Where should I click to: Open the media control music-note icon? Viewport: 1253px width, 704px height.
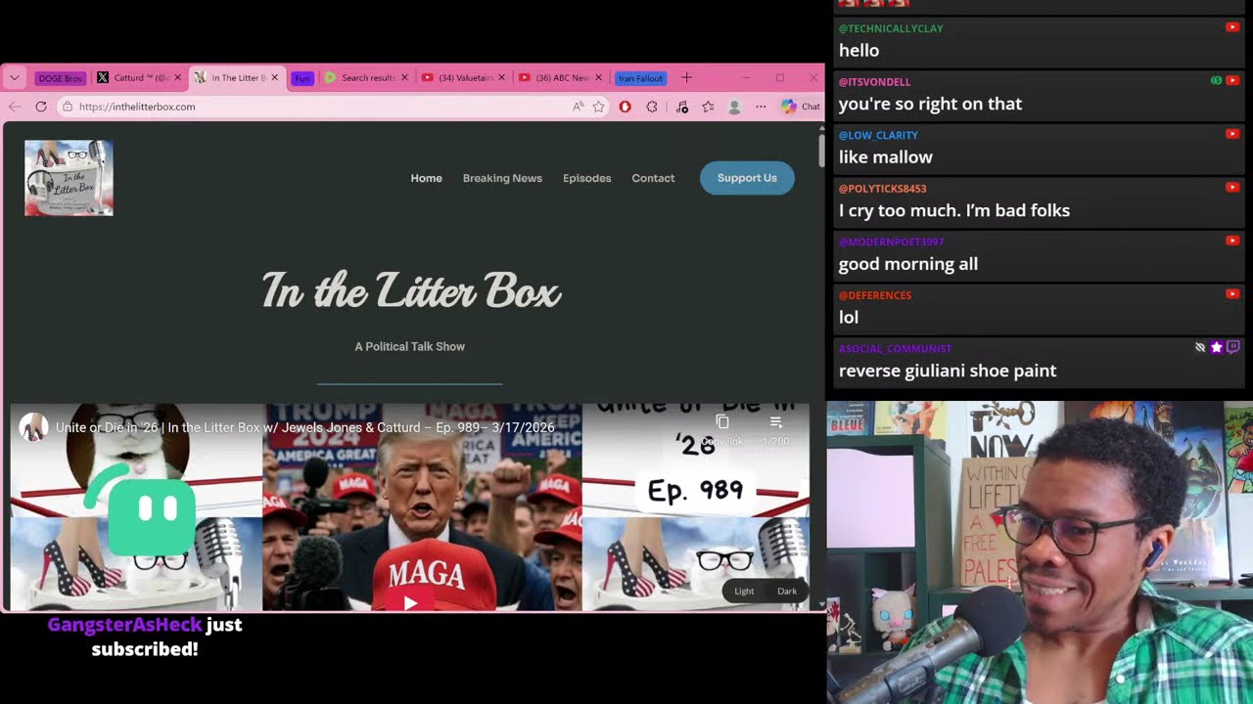tap(682, 107)
